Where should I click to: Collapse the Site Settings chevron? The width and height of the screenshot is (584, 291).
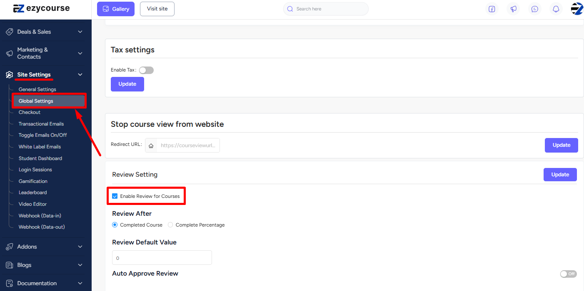tap(80, 75)
